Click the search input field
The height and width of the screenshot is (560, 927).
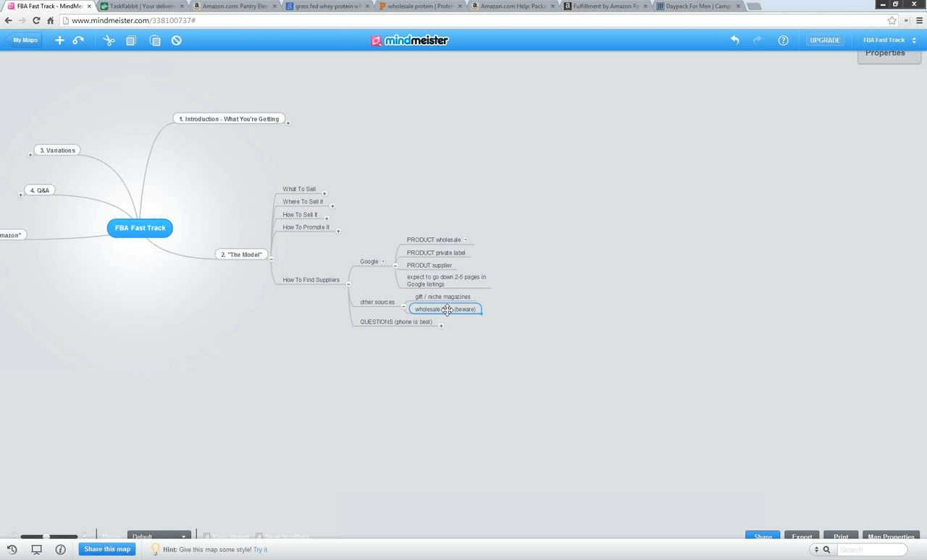[x=871, y=550]
